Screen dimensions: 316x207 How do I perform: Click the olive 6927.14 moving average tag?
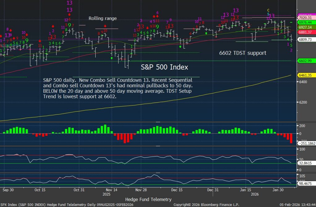(305, 27)
